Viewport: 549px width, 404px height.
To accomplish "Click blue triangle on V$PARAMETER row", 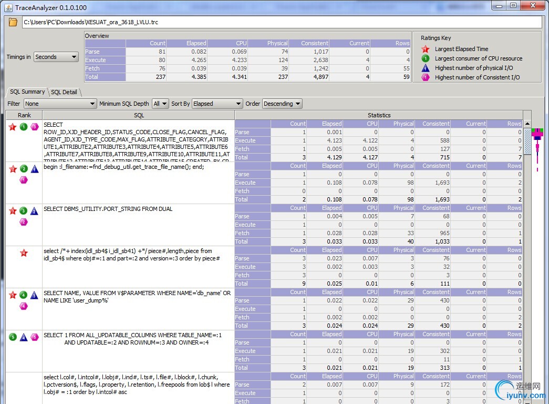I will (34, 295).
